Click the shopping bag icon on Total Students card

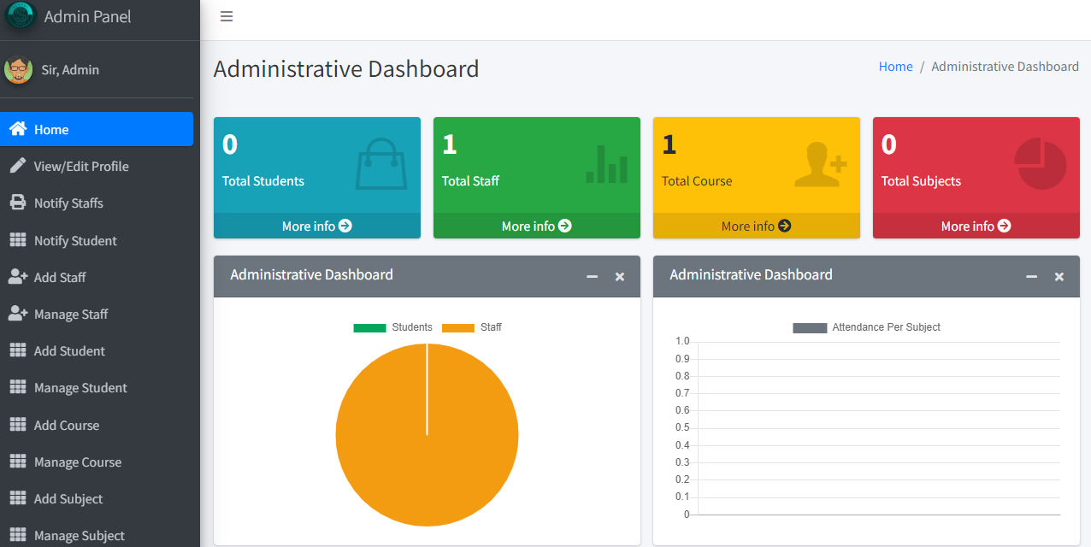(x=381, y=164)
